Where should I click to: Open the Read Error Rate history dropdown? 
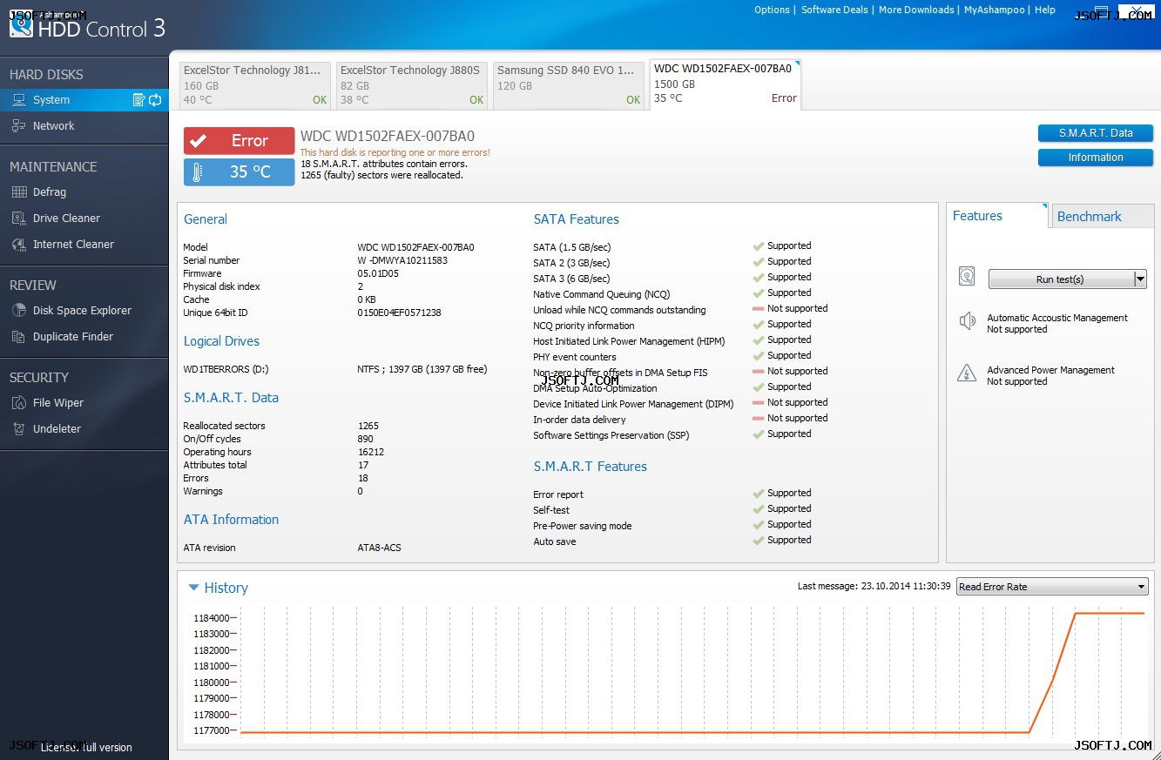click(x=1052, y=587)
